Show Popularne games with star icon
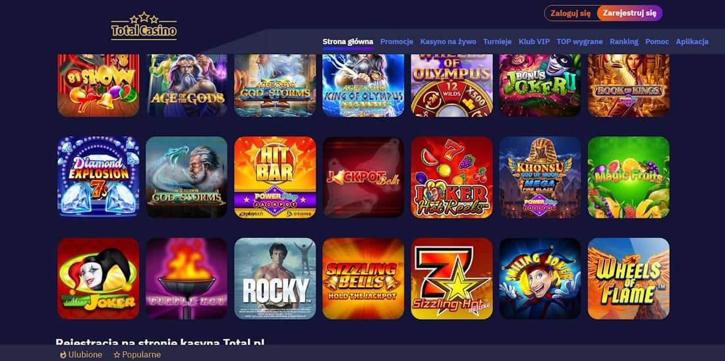Image resolution: width=725 pixels, height=361 pixels. point(137,355)
